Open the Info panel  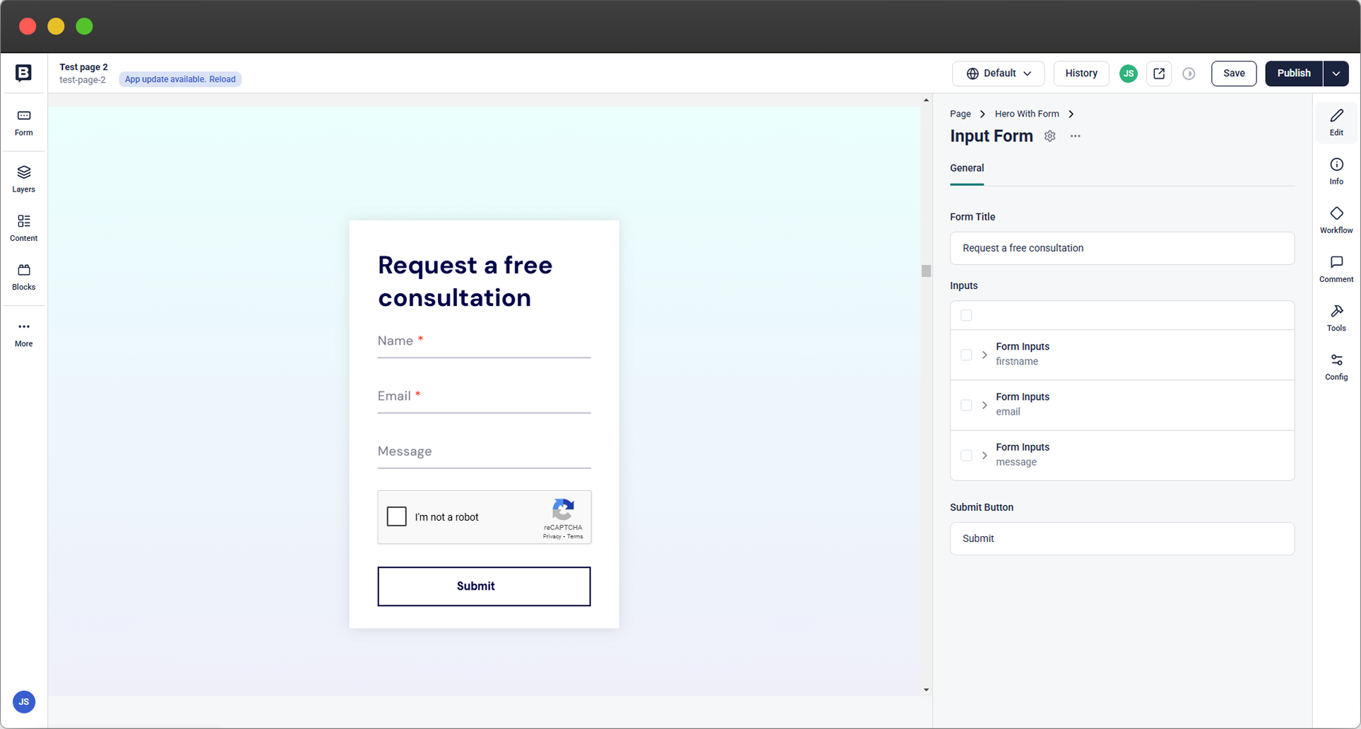click(1336, 172)
